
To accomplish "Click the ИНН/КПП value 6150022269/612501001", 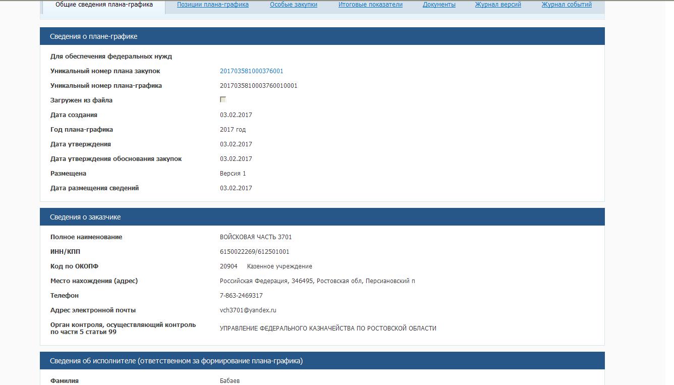I will click(x=254, y=252).
